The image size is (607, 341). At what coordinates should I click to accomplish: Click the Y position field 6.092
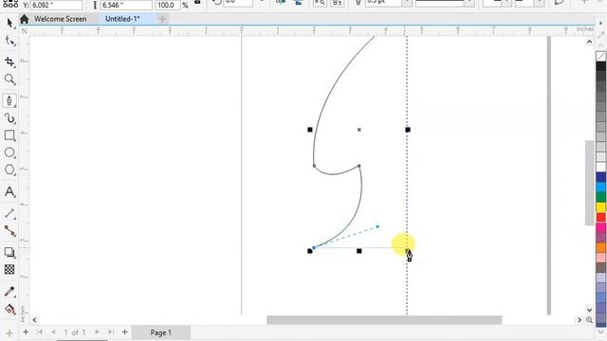pyautogui.click(x=57, y=5)
